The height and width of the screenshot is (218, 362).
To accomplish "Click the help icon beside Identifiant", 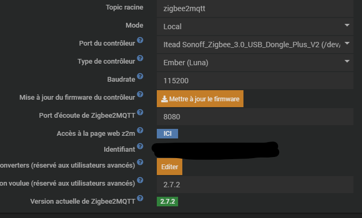I will pyautogui.click(x=140, y=148).
